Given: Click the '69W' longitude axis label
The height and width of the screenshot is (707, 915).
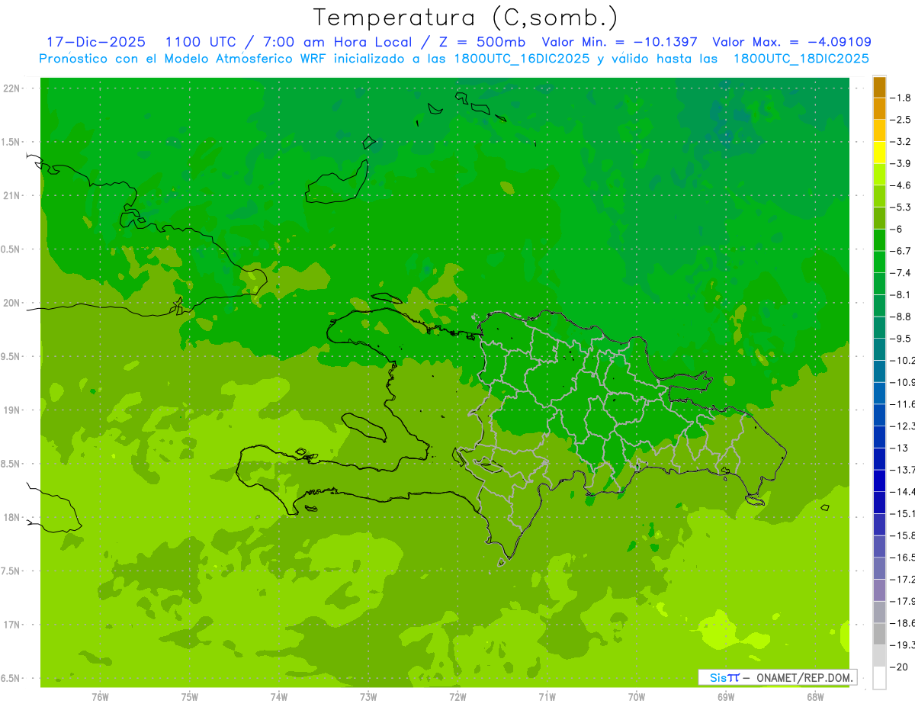Looking at the screenshot, I should click(x=726, y=696).
